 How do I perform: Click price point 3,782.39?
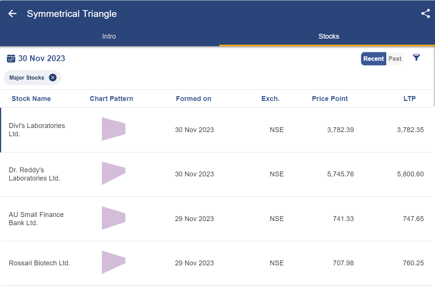(340, 130)
